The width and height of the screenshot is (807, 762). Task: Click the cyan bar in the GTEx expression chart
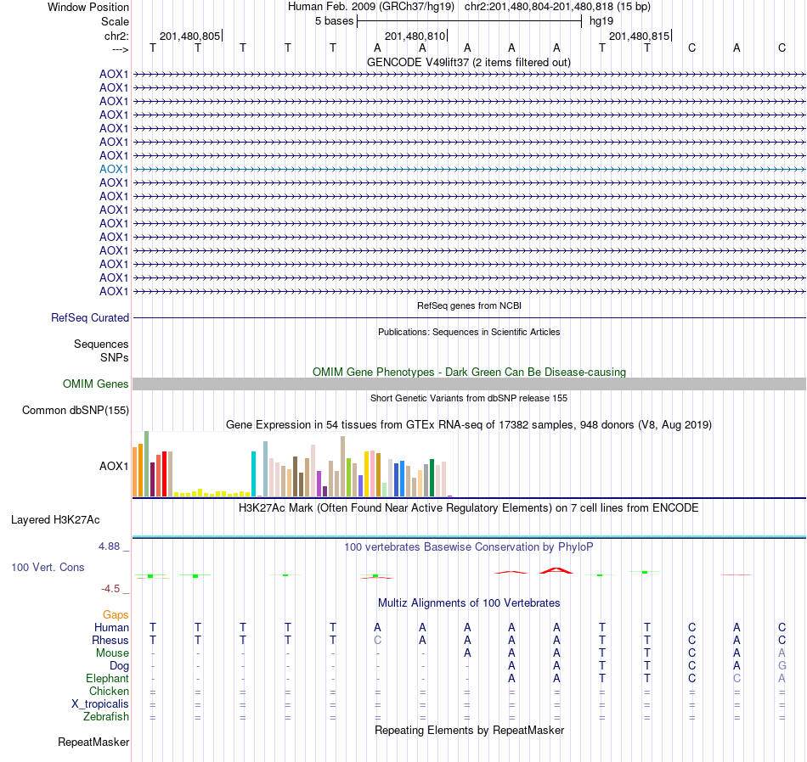coord(253,474)
